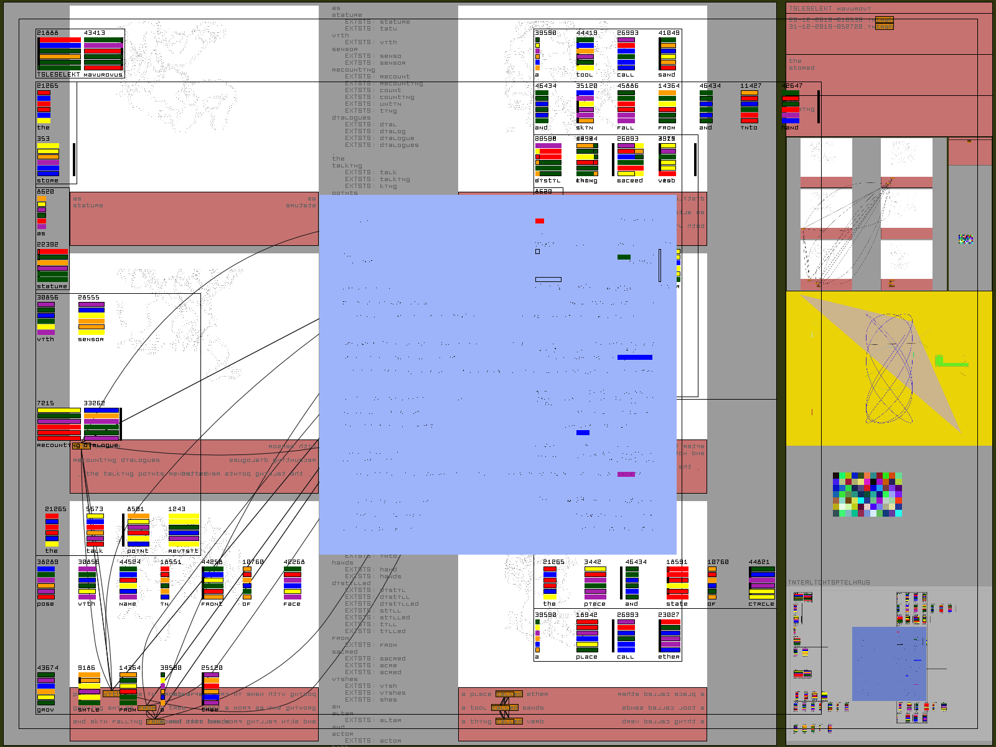Click the blue viewport rectangle in minimap
The height and width of the screenshot is (747, 996).
(889, 664)
